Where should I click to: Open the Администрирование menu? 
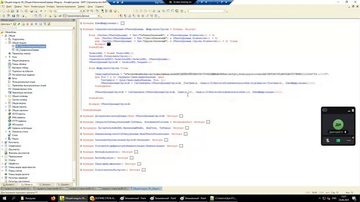point(66,7)
